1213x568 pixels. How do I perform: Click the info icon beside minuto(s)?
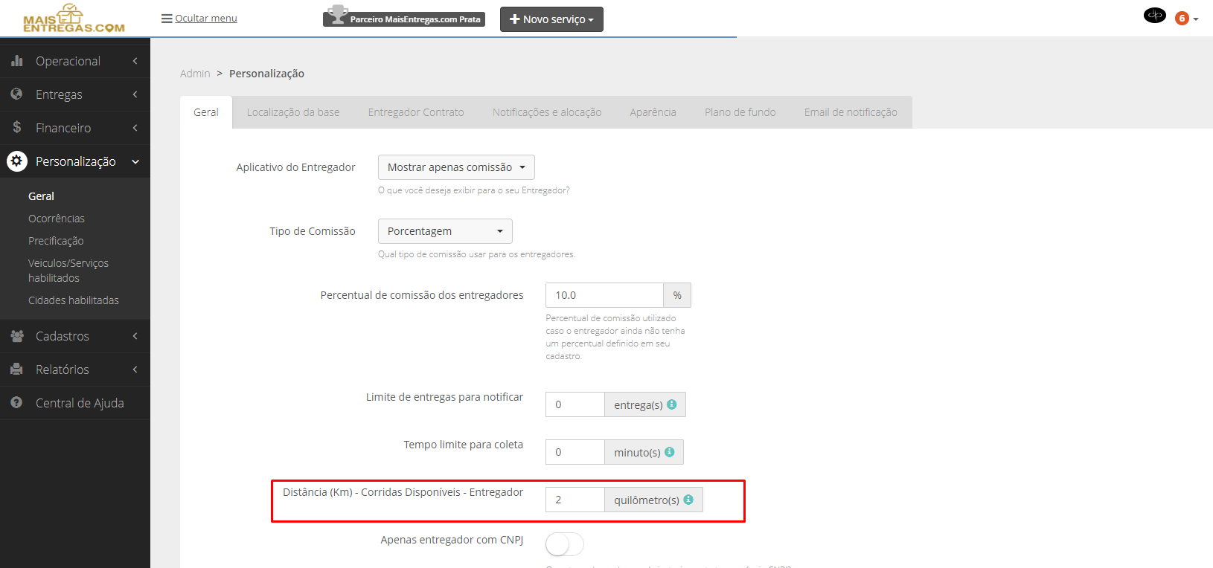(670, 452)
